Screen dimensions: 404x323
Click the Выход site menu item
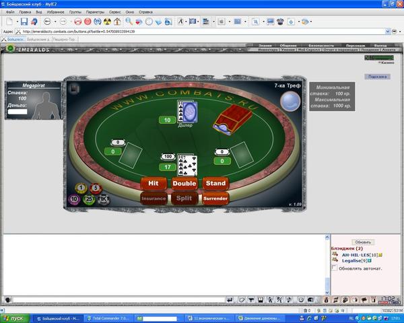(x=380, y=45)
